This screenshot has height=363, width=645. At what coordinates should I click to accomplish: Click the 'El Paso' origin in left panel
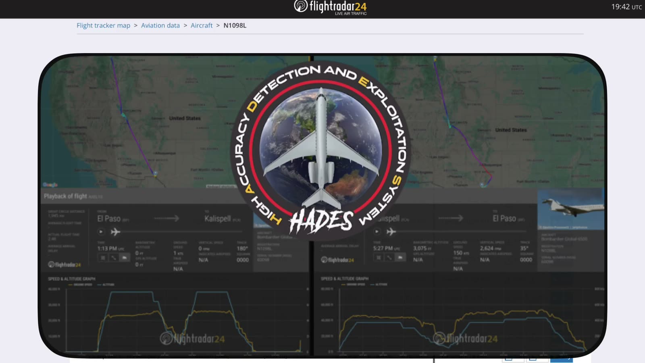(109, 219)
